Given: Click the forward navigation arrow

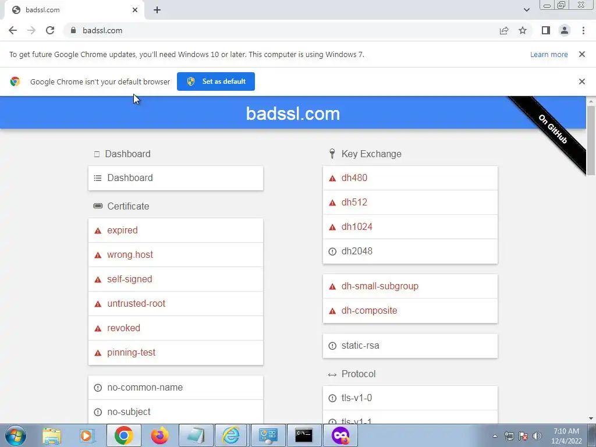Looking at the screenshot, I should tap(31, 30).
